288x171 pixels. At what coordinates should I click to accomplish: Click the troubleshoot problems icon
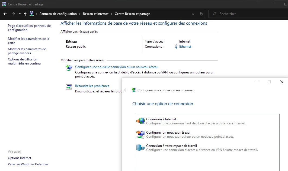[x=69, y=87]
